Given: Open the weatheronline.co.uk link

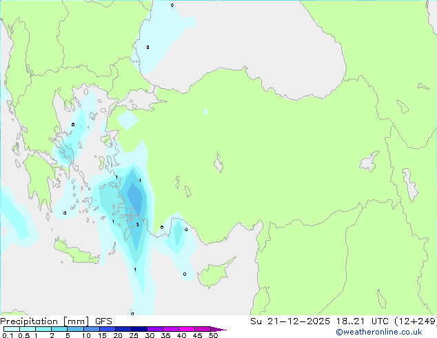Looking at the screenshot, I should coord(379,332).
